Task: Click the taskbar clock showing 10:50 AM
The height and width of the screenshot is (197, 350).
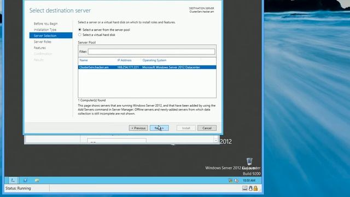Action: tap(249, 181)
